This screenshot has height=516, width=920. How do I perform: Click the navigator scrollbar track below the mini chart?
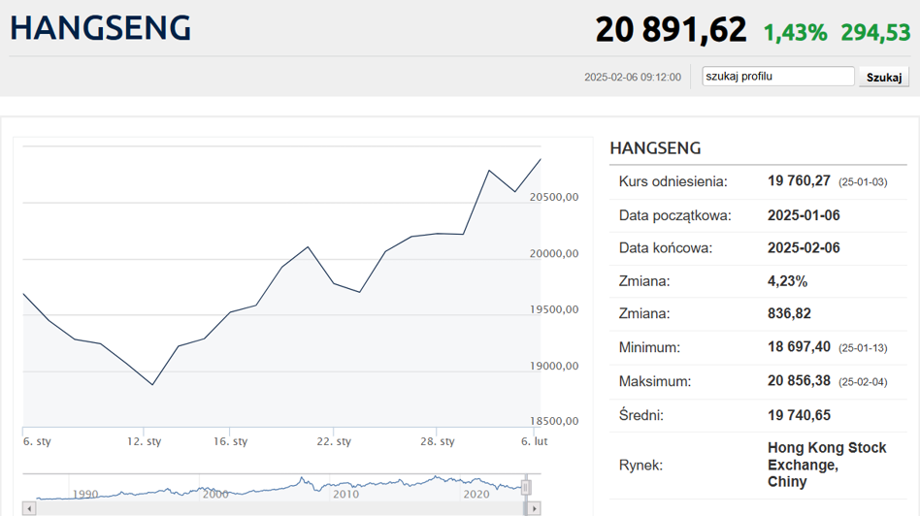coord(281,508)
